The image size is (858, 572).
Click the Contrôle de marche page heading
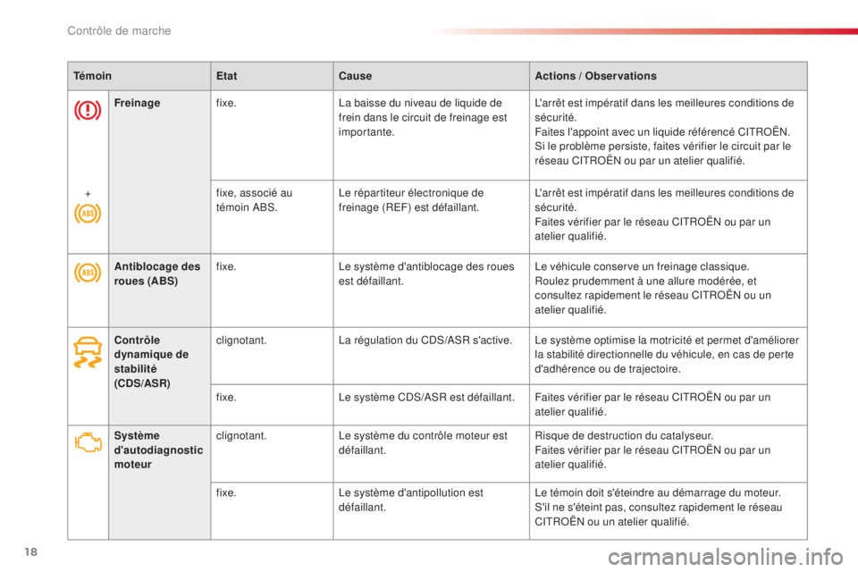119,30
